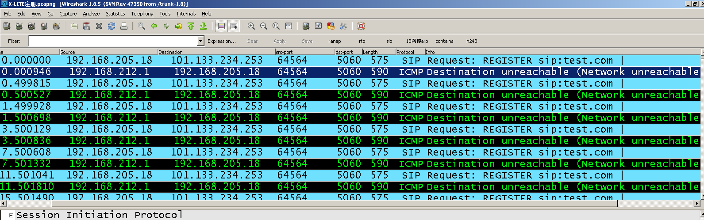The image size is (704, 220).
Task: Select the SIP REGISTER packet at 7.500608
Action: [x=350, y=152]
